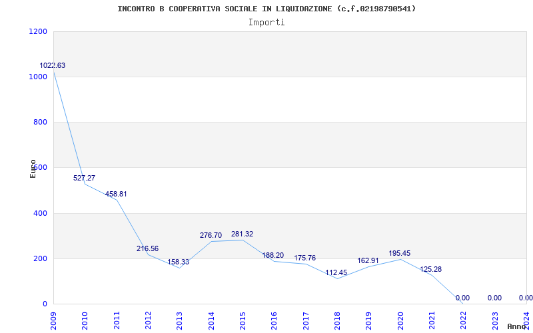The height and width of the screenshot is (333, 533).
Task: Click the y-axis tick label 1200
Action: tap(39, 31)
